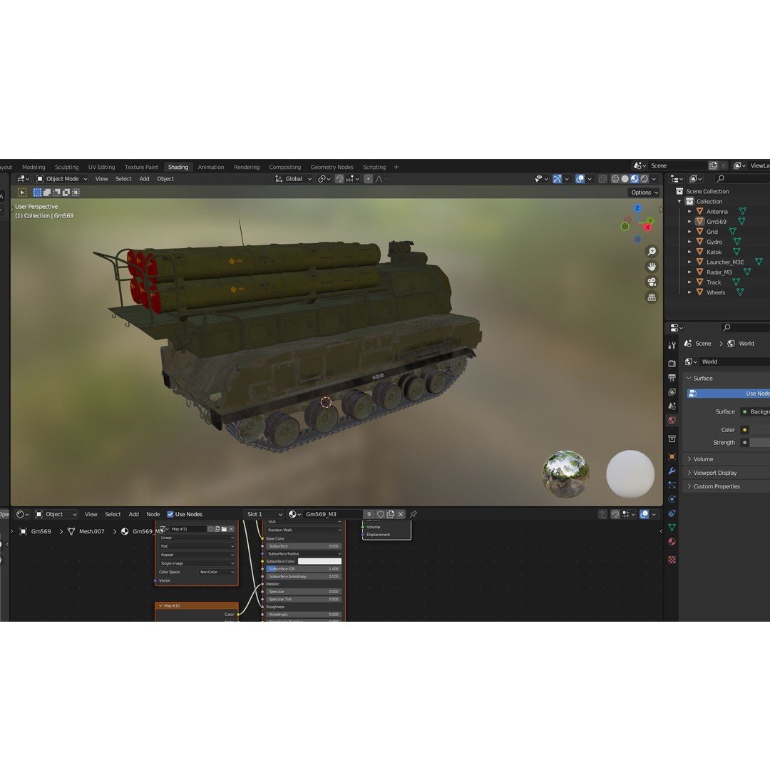
Task: Toggle X-ray mode in the viewport header
Action: coord(602,179)
